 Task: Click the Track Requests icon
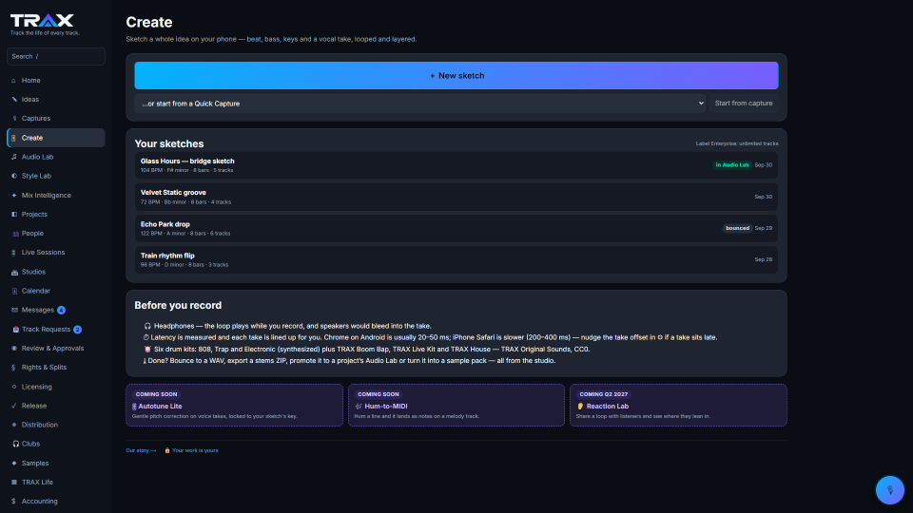(x=16, y=330)
